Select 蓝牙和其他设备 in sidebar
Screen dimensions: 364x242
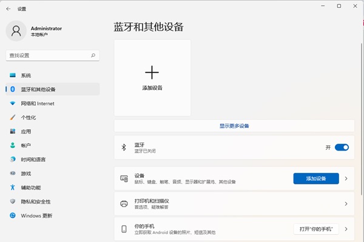53,89
